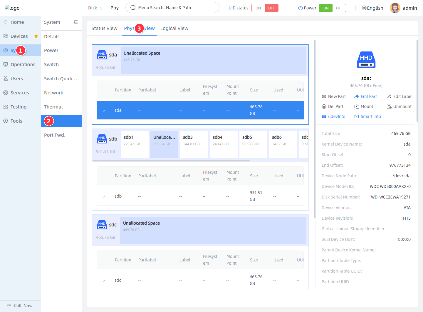This screenshot has height=312, width=423.
Task: Open the Port Fwd. submenu item
Action: pyautogui.click(x=61, y=135)
